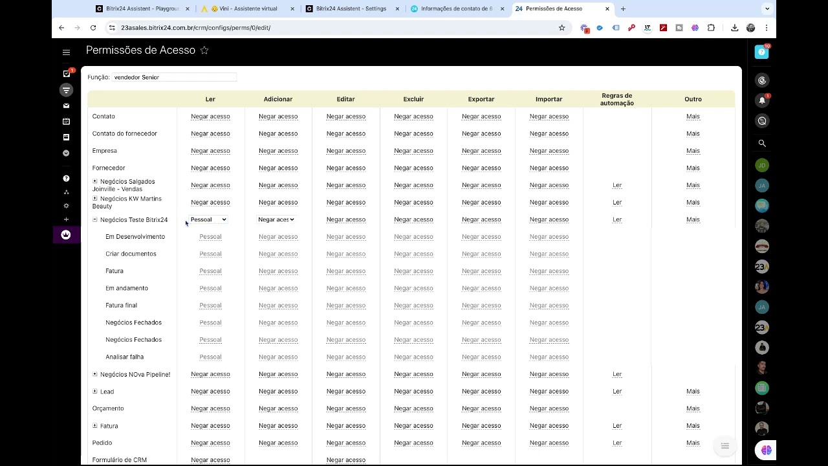The image size is (828, 466).
Task: Open the chat bubble icon in right panel
Action: point(762,121)
